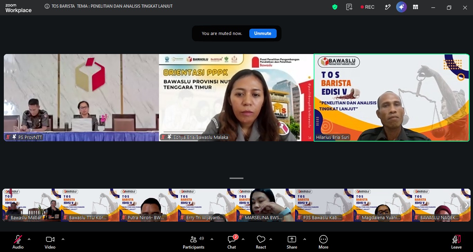Expand the Audio options arrow
The image size is (473, 252).
(29, 239)
